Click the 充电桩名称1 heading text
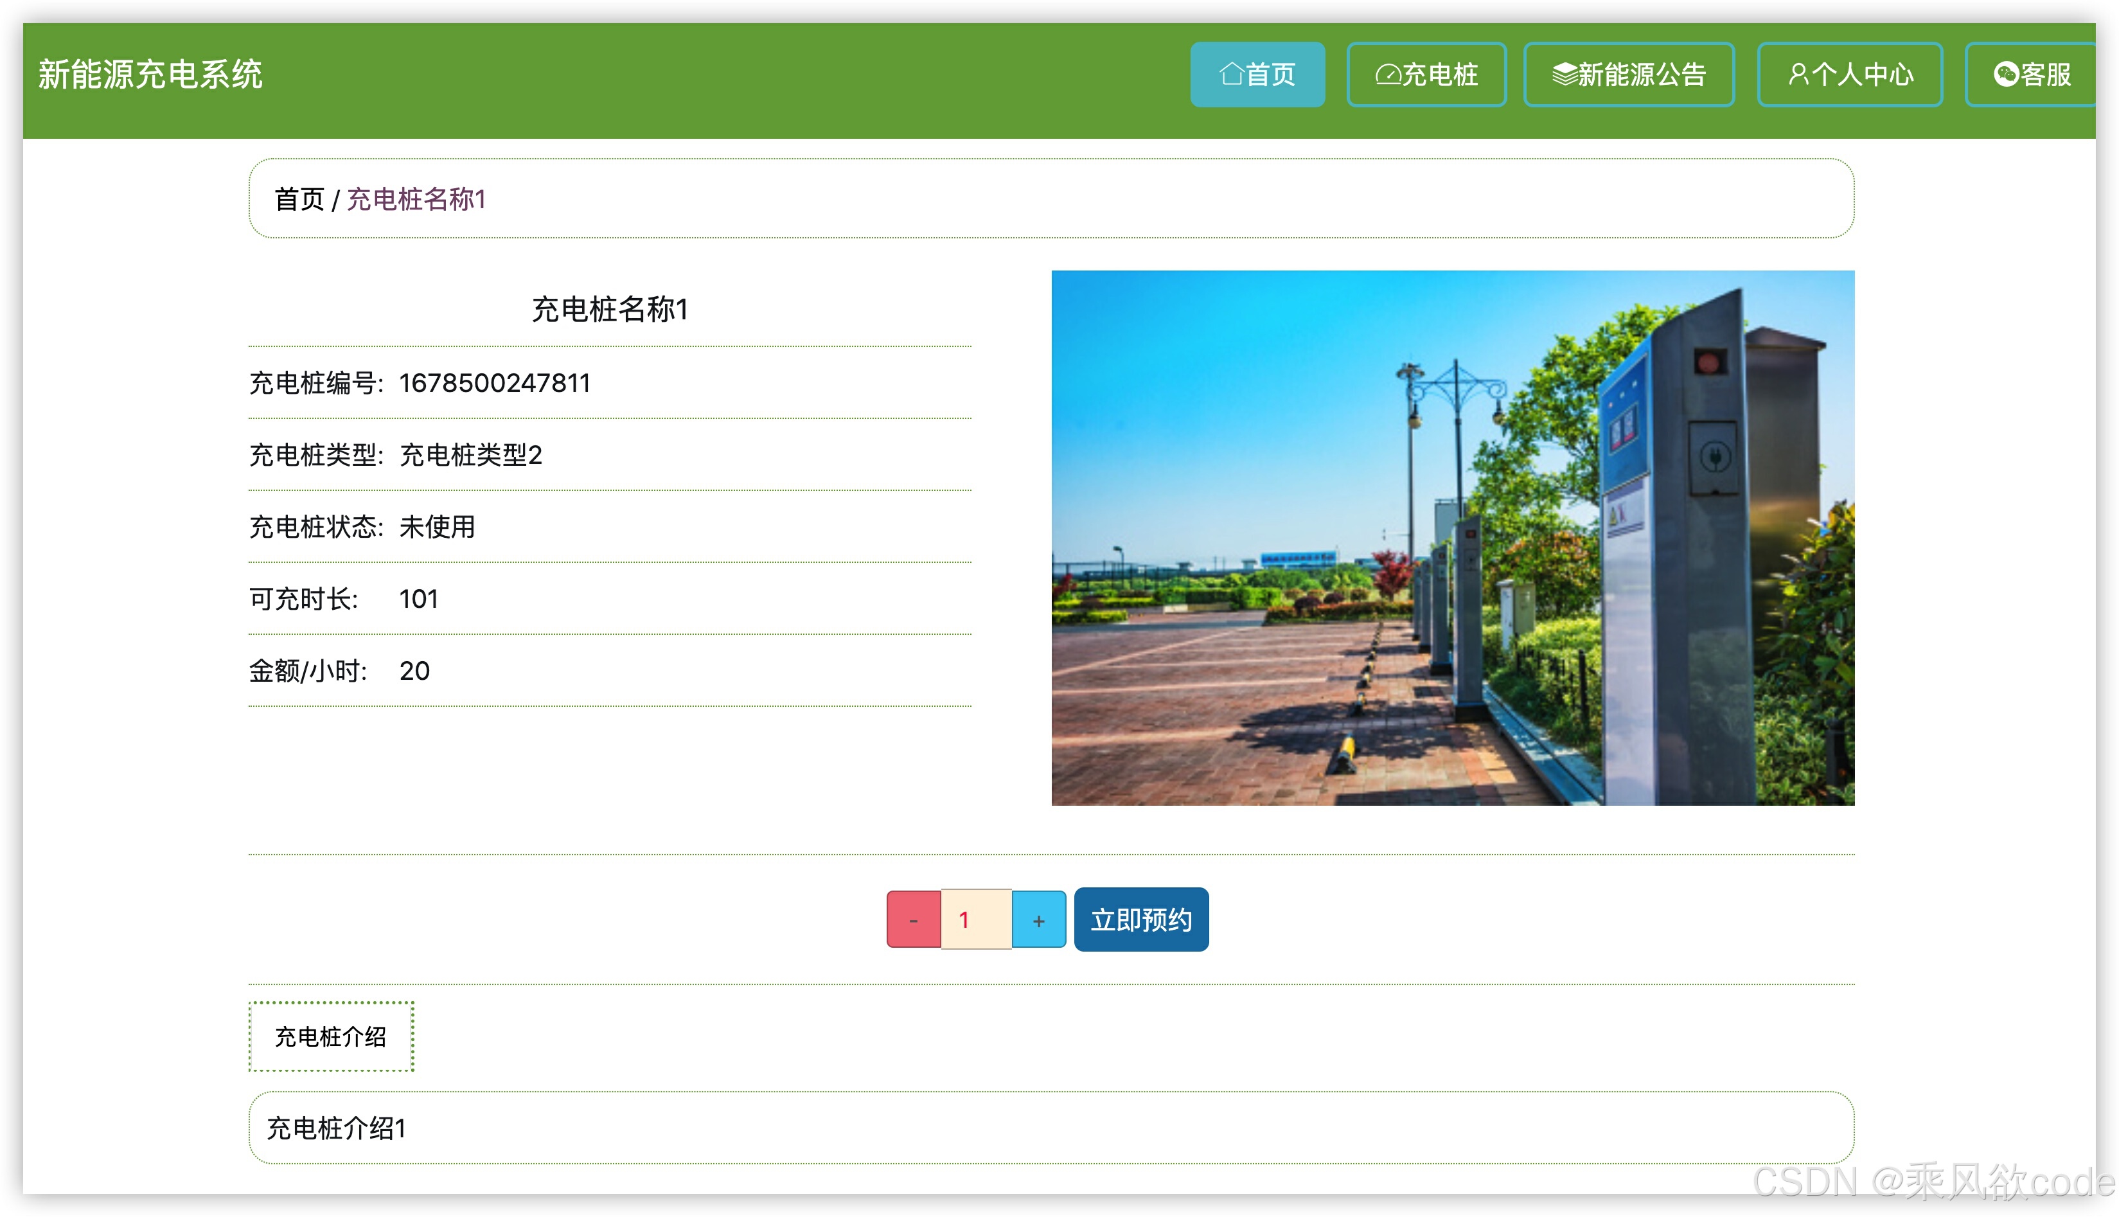2119x1217 pixels. coord(609,309)
